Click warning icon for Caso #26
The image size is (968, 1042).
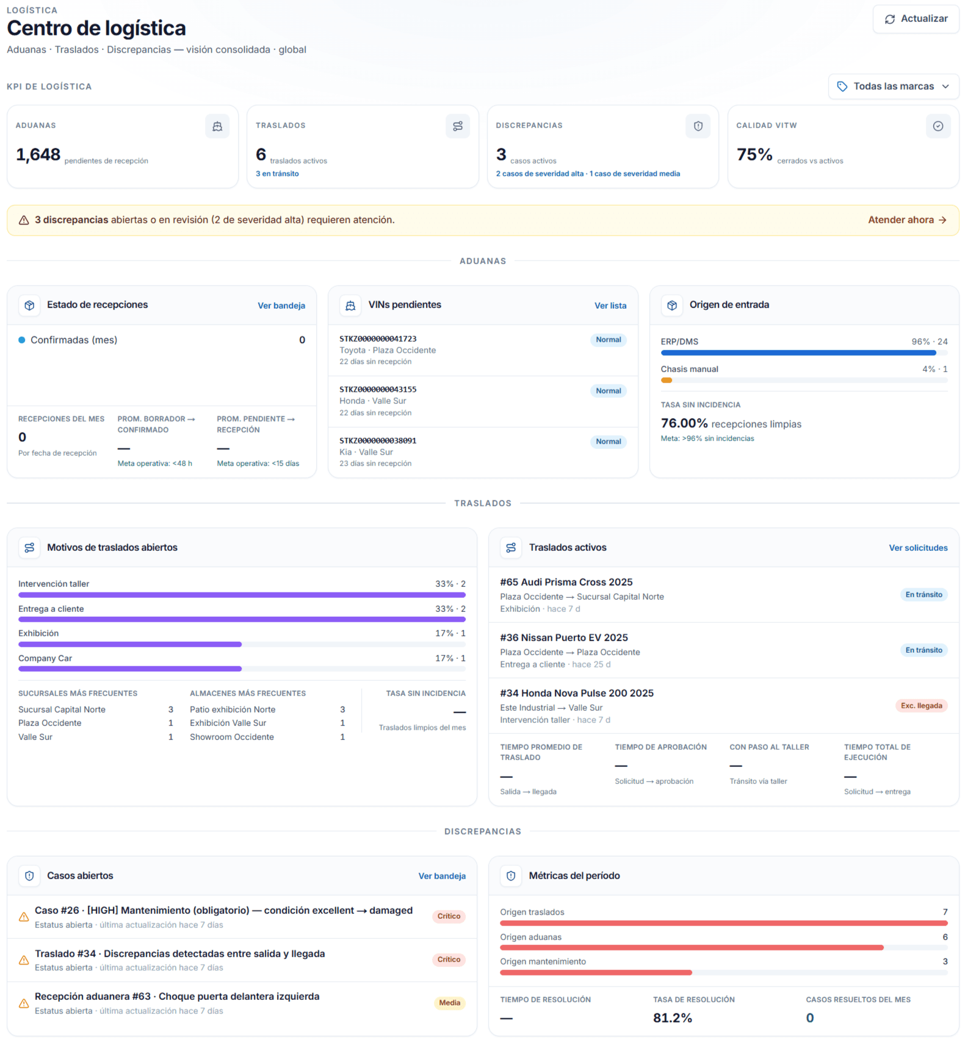click(24, 917)
